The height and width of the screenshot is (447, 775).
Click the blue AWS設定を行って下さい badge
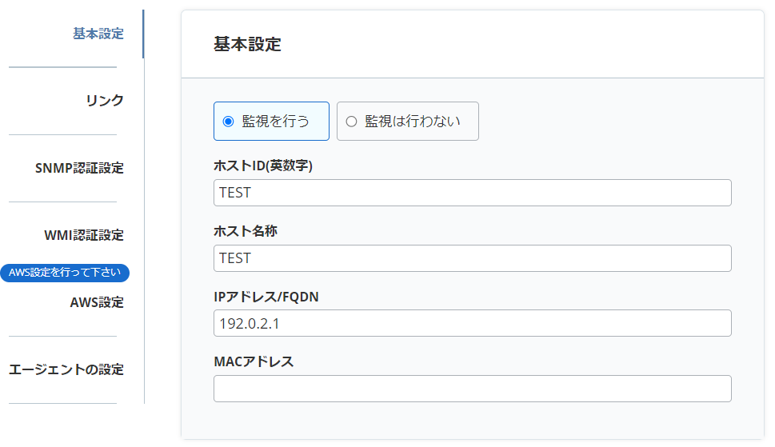pos(65,273)
